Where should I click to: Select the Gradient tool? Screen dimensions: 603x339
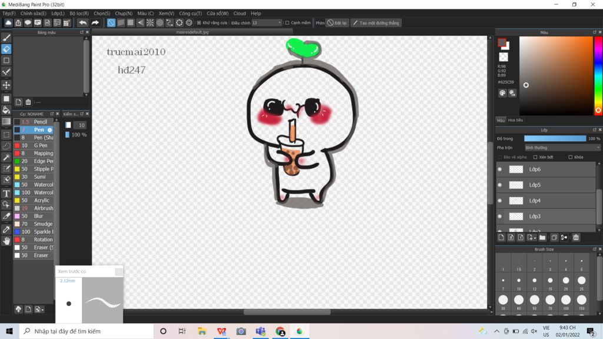pos(6,121)
